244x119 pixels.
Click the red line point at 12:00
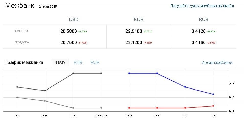pyautogui.click(x=213, y=106)
